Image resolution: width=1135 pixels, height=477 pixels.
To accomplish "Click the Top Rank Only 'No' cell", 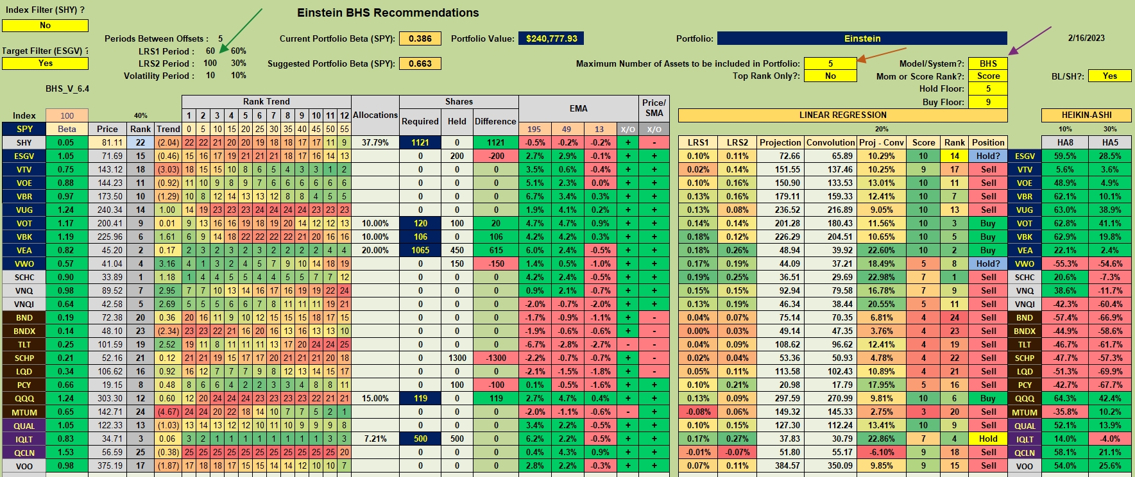I will coord(830,76).
